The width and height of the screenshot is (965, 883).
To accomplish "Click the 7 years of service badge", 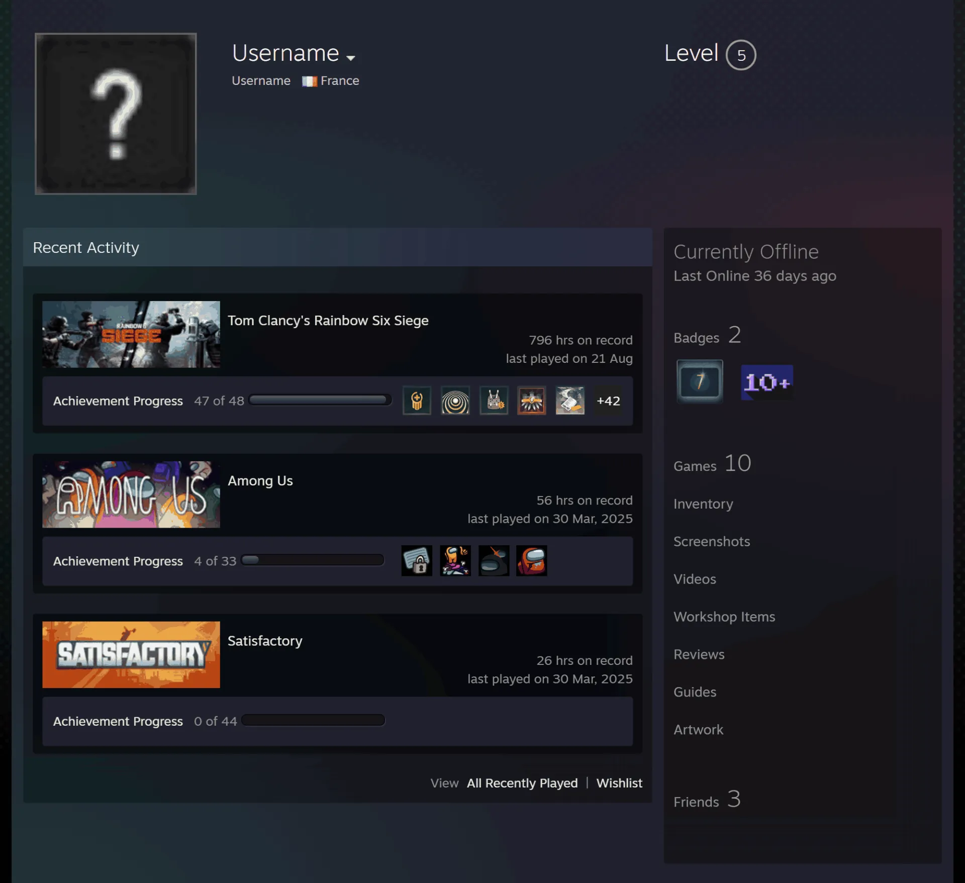I will click(700, 381).
